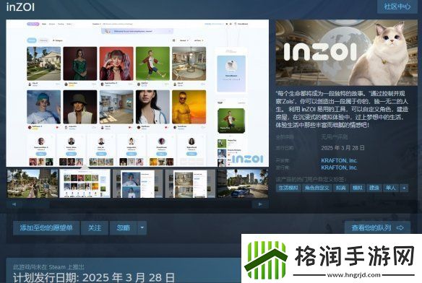Select the gallery grid screenshot thumbnail

coord(85,184)
